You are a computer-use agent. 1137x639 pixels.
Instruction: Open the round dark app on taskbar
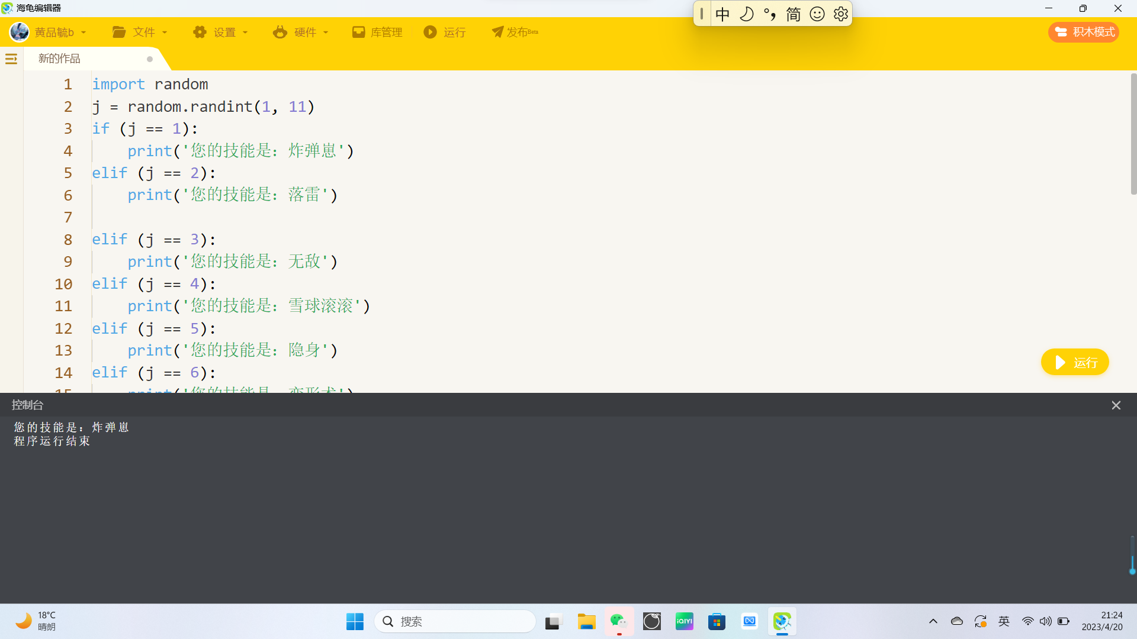652,621
